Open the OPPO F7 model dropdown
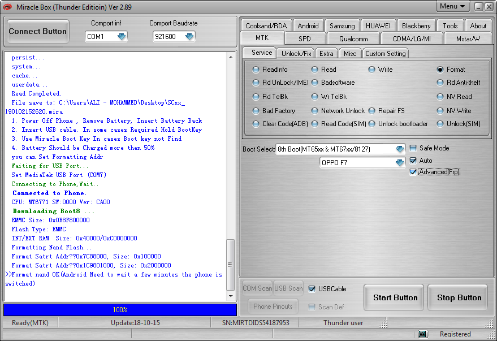 click(399, 162)
